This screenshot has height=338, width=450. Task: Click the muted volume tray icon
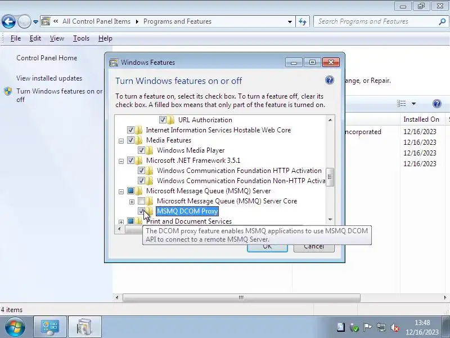tap(395, 327)
